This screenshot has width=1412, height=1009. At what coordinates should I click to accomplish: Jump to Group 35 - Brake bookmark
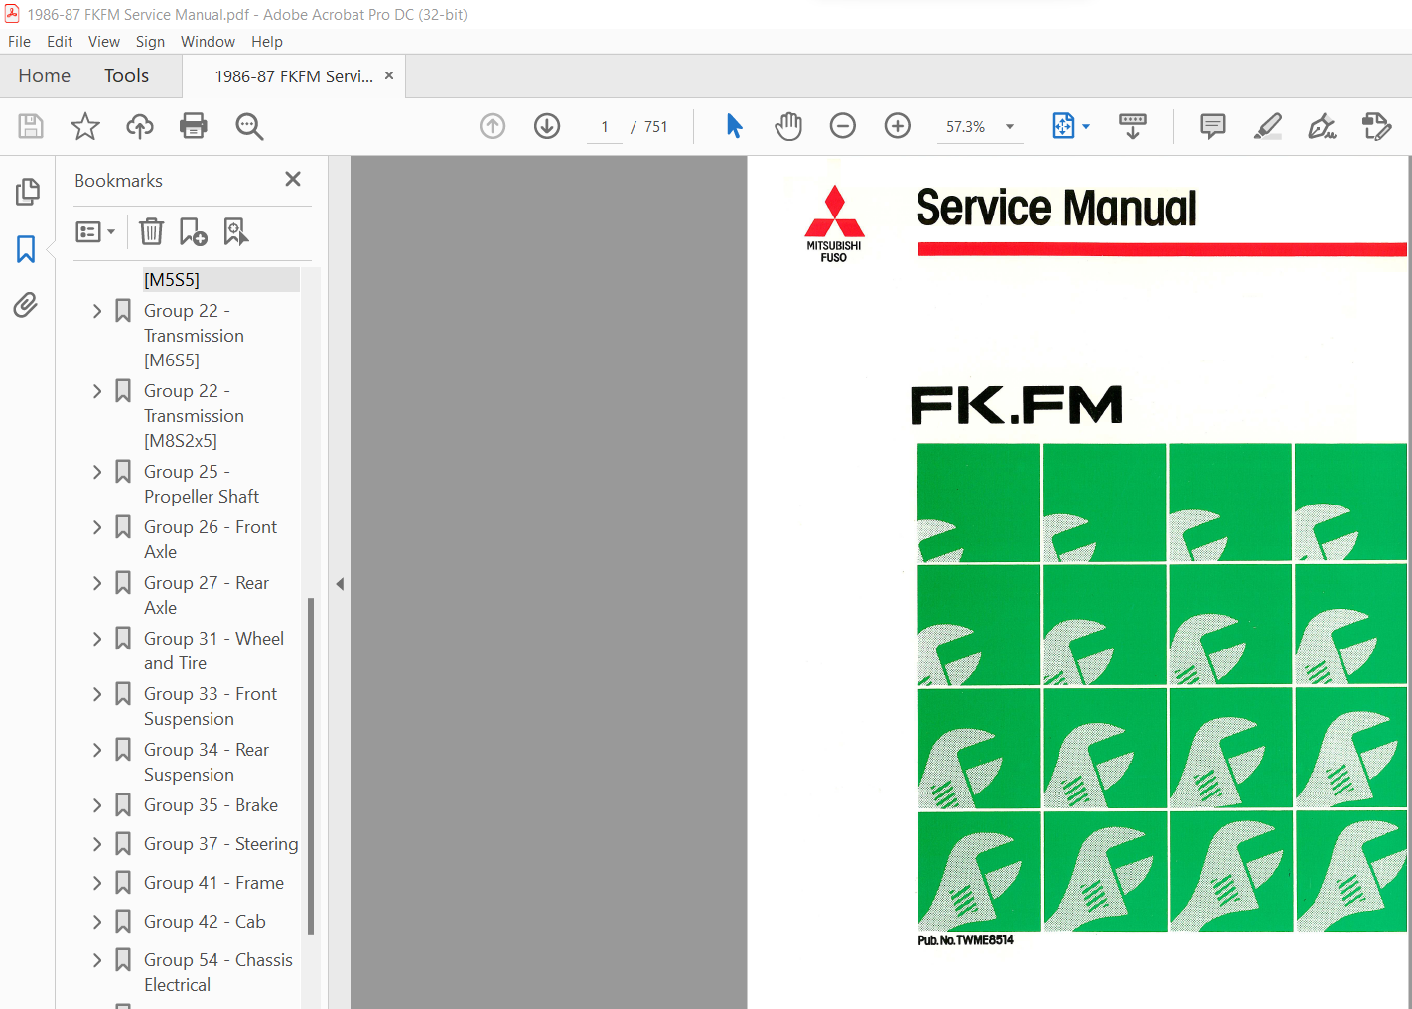(x=211, y=805)
